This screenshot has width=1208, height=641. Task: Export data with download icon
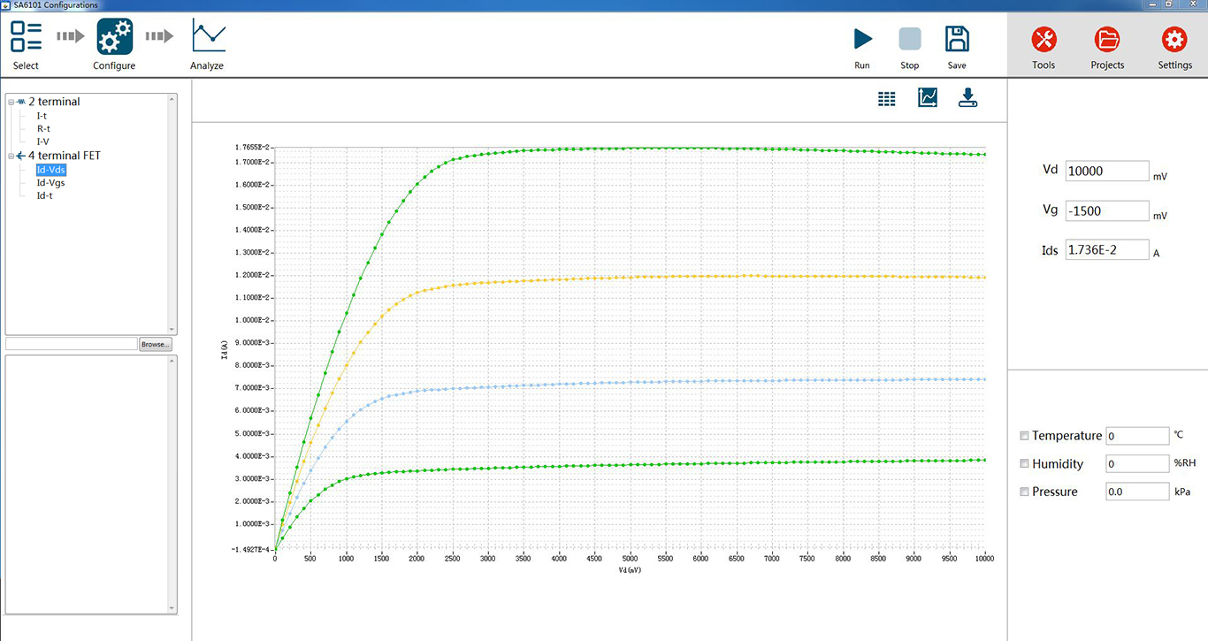pyautogui.click(x=968, y=97)
